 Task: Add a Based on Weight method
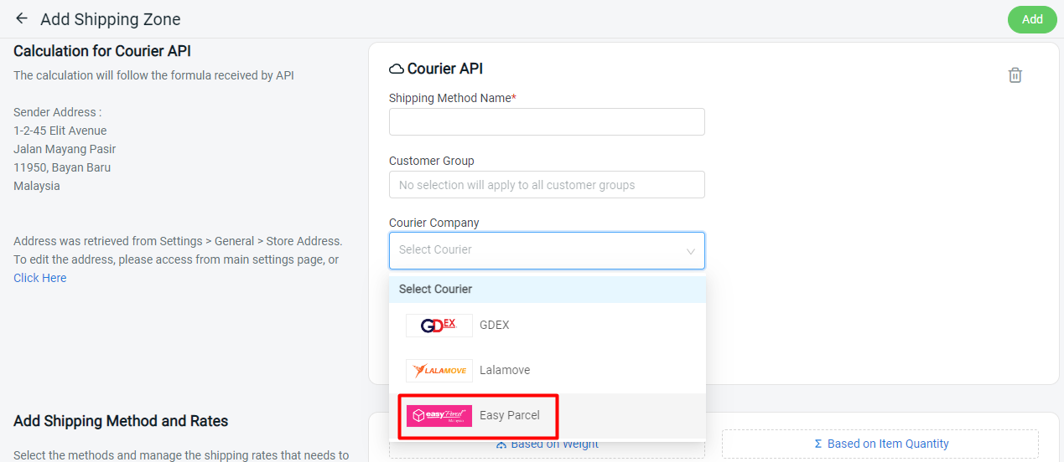click(554, 445)
